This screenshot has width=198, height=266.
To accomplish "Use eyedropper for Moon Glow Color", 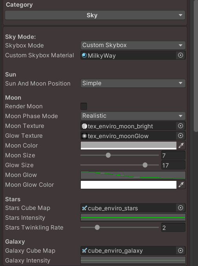I will click(181, 185).
